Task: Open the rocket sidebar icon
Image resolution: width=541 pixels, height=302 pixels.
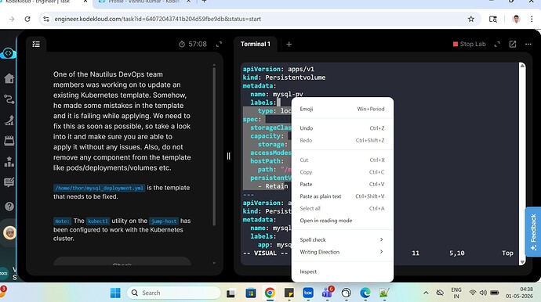Action: (9, 120)
